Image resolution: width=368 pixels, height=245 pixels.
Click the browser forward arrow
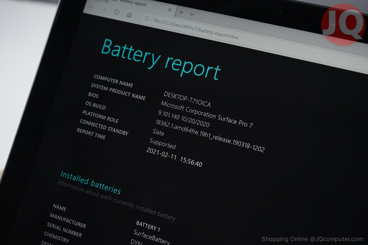click(x=104, y=9)
